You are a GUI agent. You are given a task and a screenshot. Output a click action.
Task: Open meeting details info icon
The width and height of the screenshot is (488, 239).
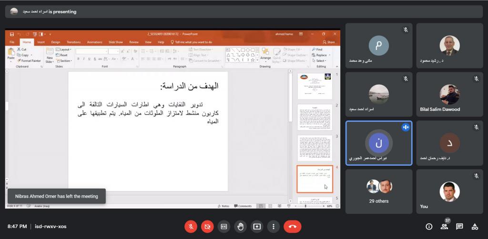click(x=429, y=227)
